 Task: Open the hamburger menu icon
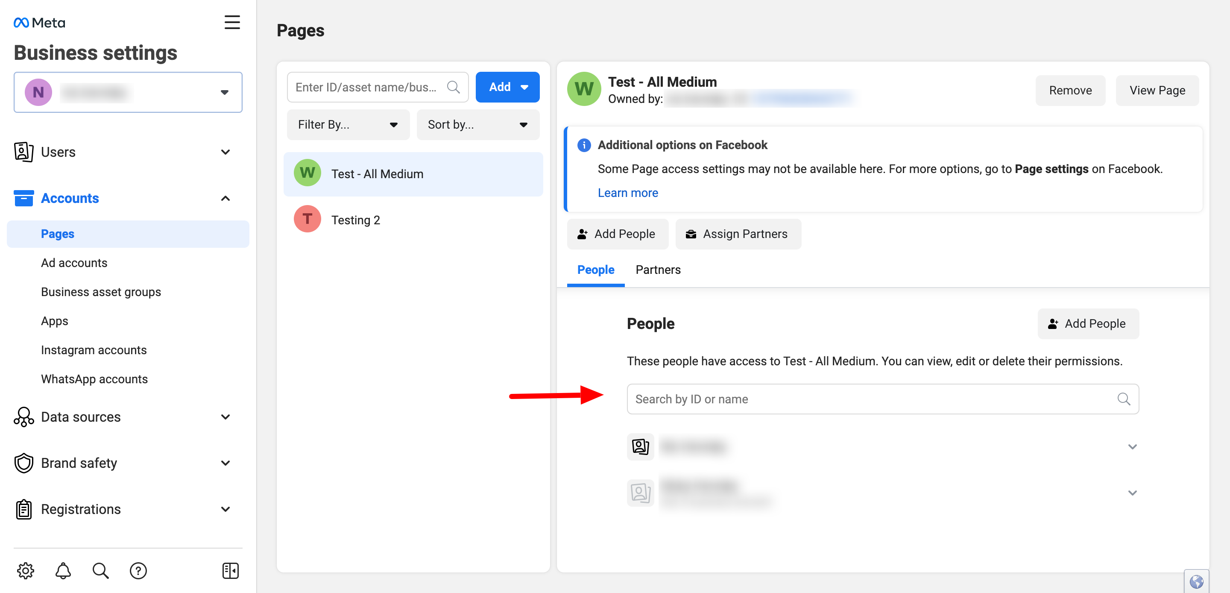[x=232, y=22]
